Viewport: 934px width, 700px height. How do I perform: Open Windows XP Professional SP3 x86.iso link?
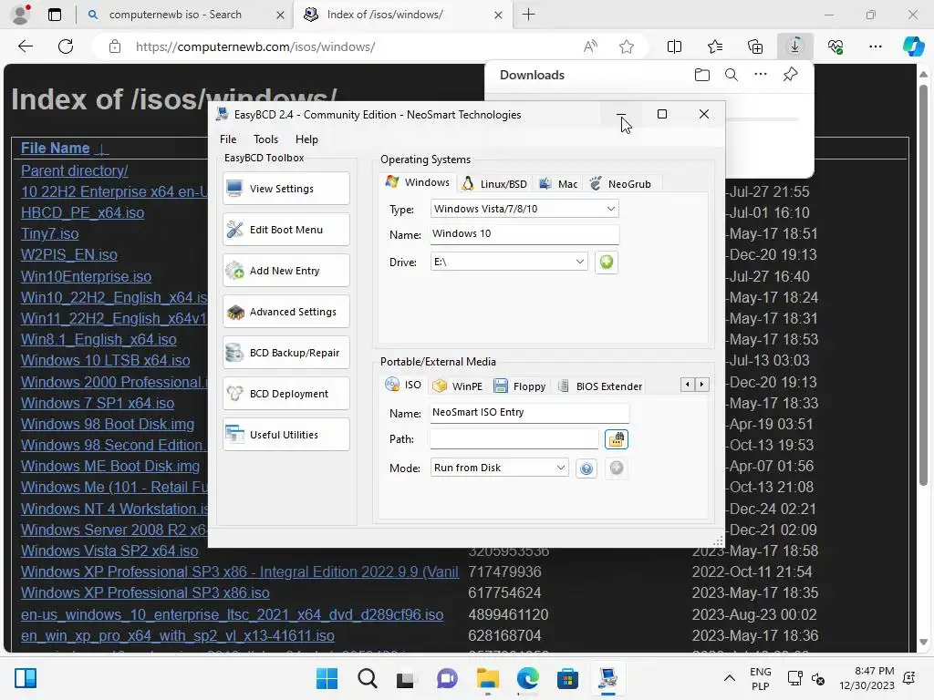tap(145, 593)
